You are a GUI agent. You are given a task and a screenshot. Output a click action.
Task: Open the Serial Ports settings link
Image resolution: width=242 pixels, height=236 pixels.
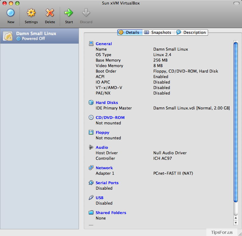(x=107, y=183)
